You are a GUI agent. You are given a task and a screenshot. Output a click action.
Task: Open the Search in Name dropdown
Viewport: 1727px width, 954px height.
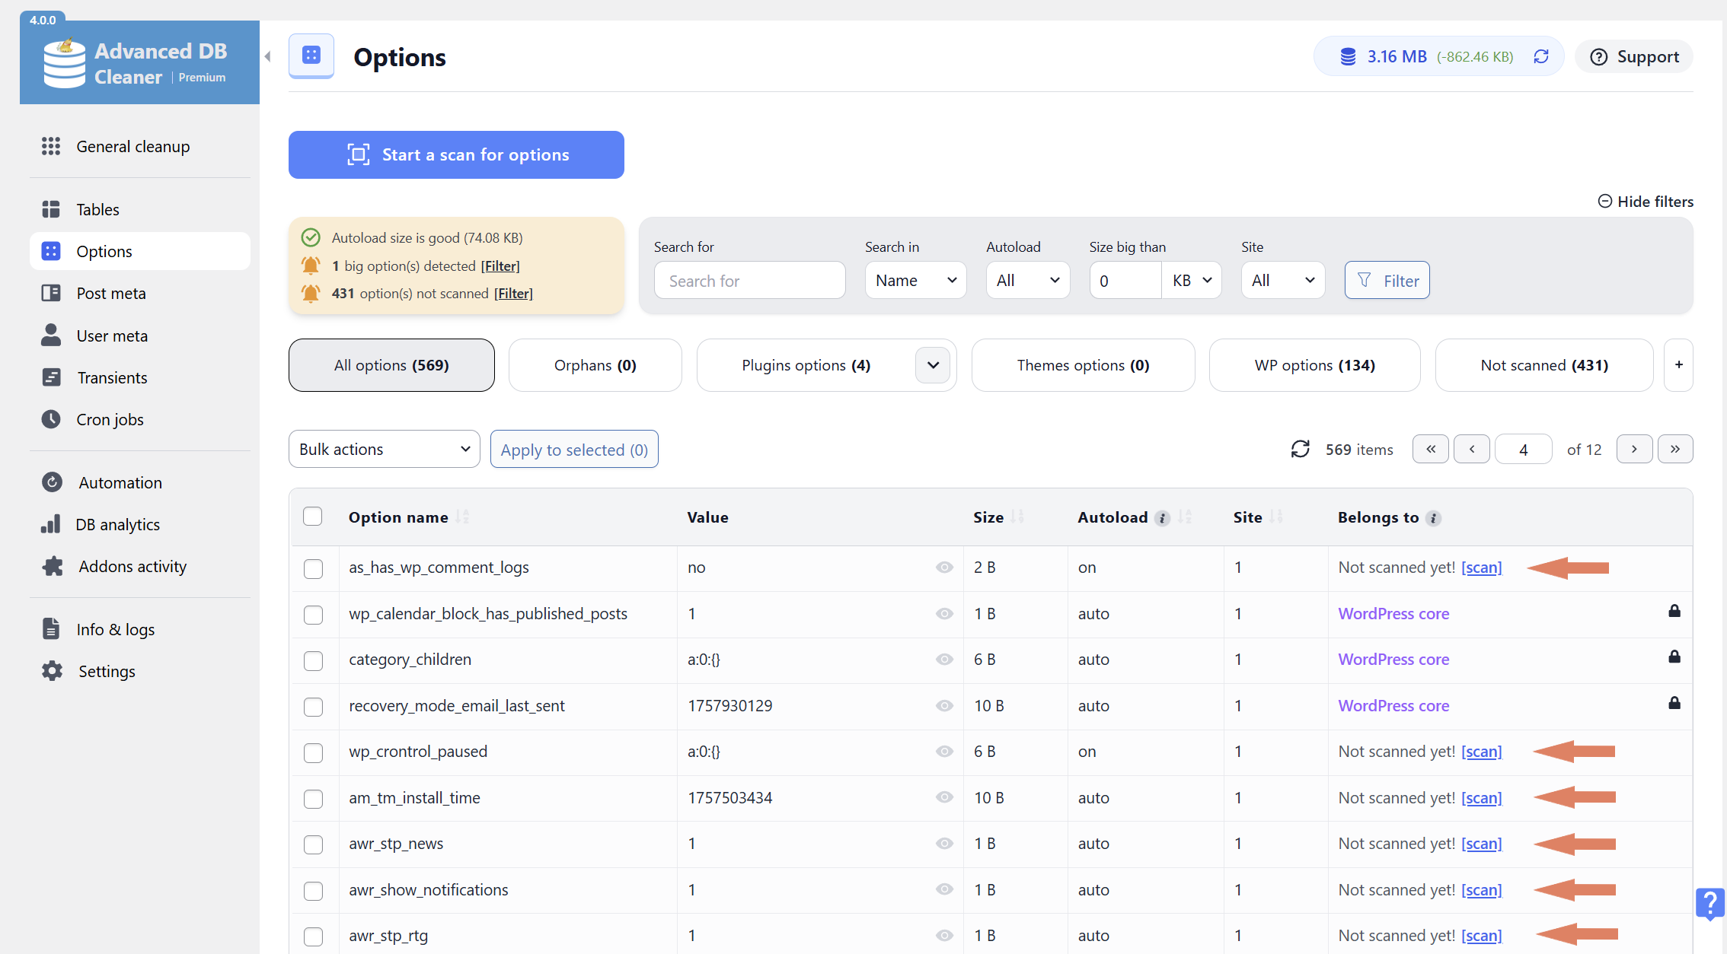tap(915, 281)
